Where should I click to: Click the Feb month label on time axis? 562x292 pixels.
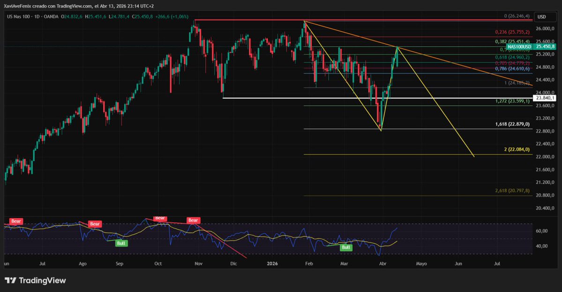coord(308,264)
